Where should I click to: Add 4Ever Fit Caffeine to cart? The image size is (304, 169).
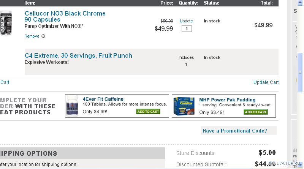click(148, 112)
